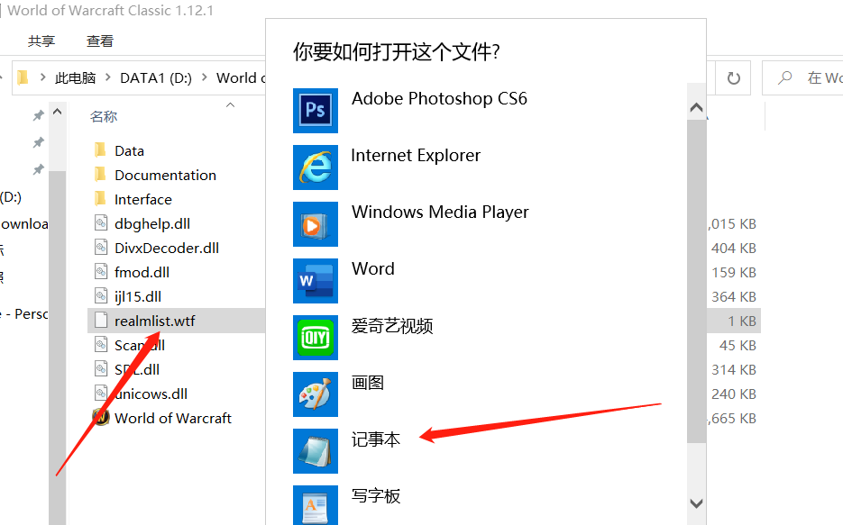Open the 共享 ribbon tab

click(41, 41)
